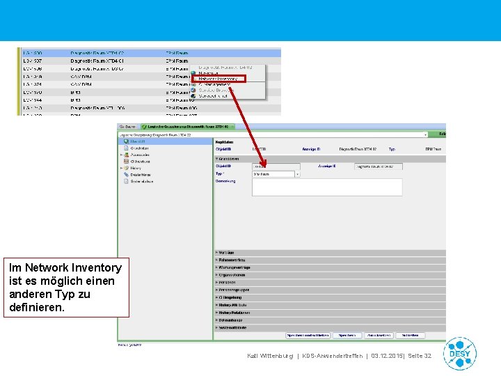Select Übersicht in the sidebar tree

coord(138,141)
